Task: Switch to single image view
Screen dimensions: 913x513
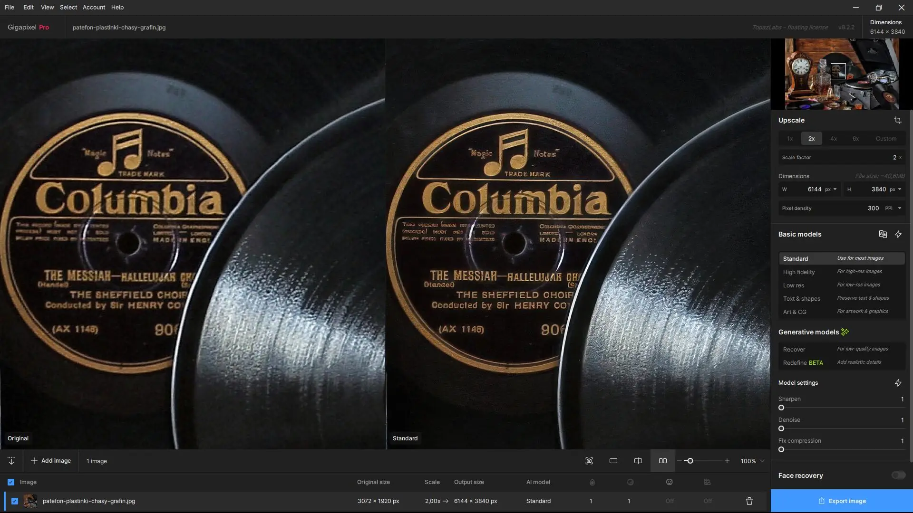Action: coord(613,461)
